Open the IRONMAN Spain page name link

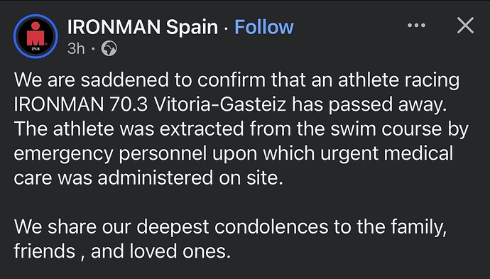[143, 27]
